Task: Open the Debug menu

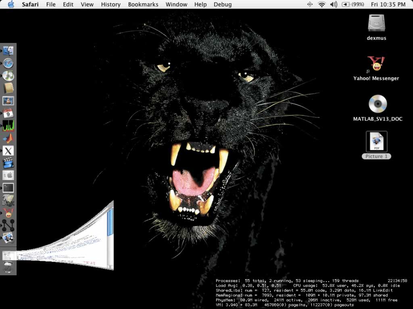Action: 223,4
